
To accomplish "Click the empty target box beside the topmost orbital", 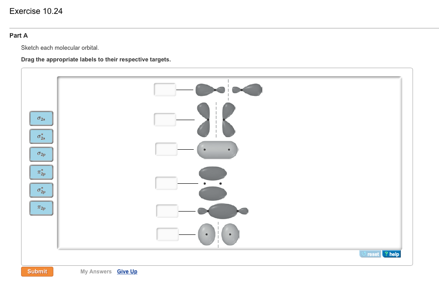I will (x=165, y=90).
